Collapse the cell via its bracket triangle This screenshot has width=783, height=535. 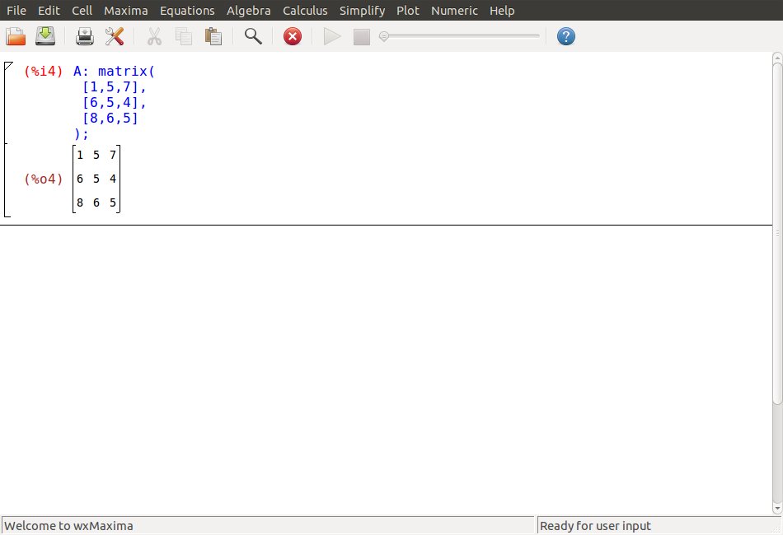click(x=8, y=67)
